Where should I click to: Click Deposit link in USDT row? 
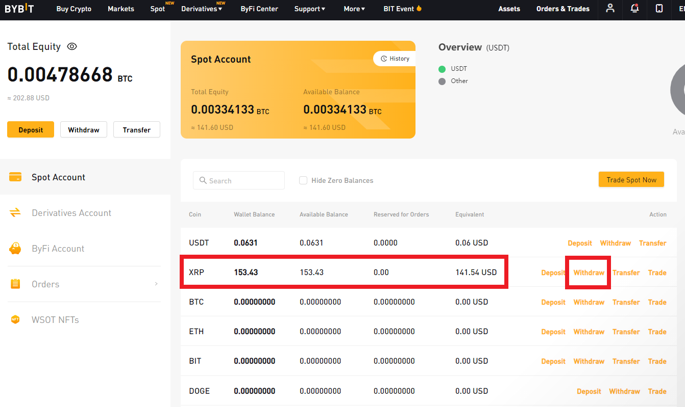tap(580, 243)
